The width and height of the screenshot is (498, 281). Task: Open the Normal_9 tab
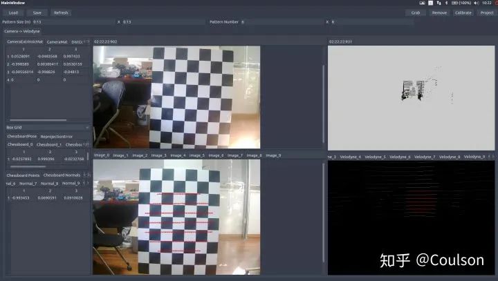pos(71,184)
